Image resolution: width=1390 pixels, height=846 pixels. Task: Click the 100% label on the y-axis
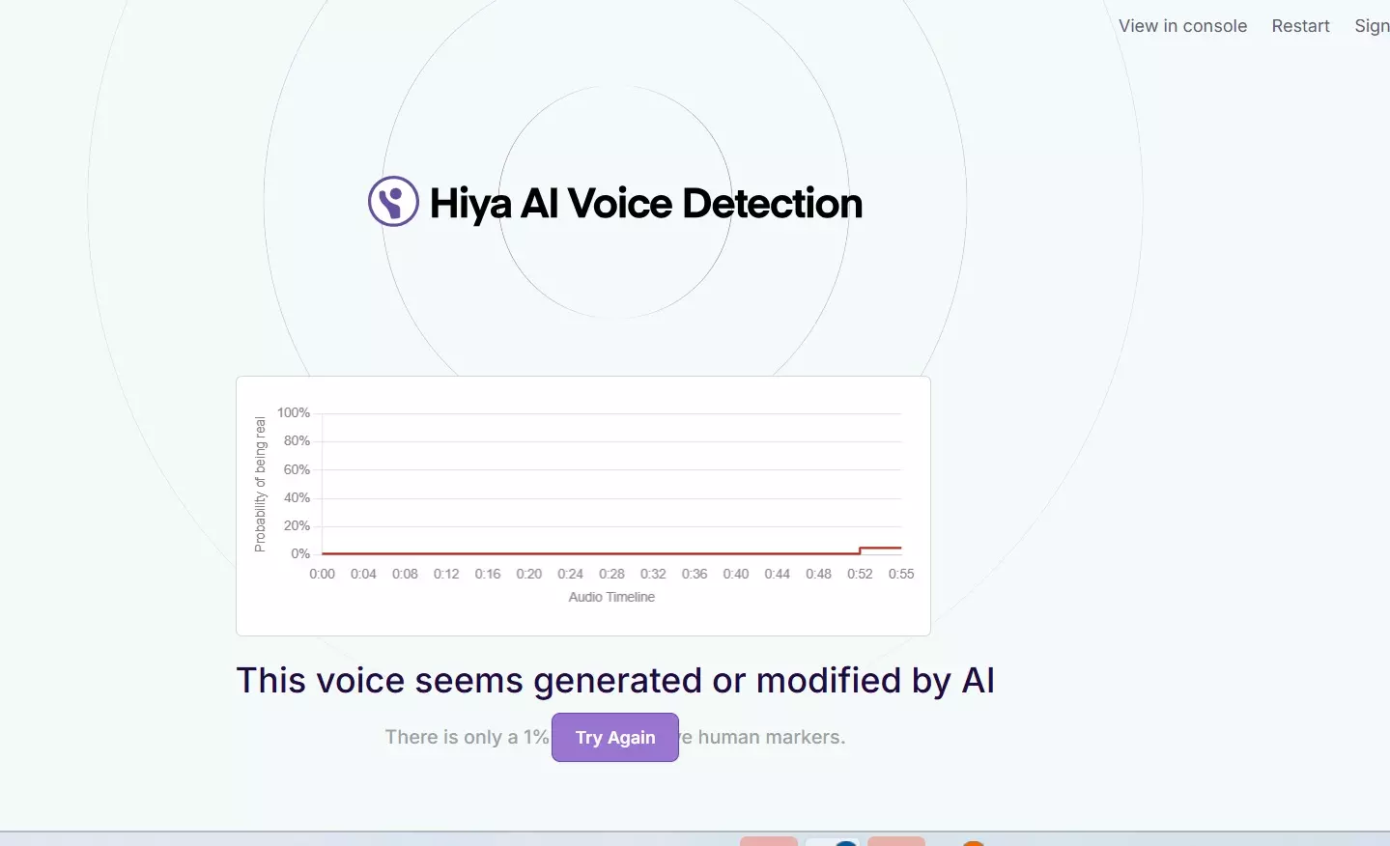click(294, 412)
